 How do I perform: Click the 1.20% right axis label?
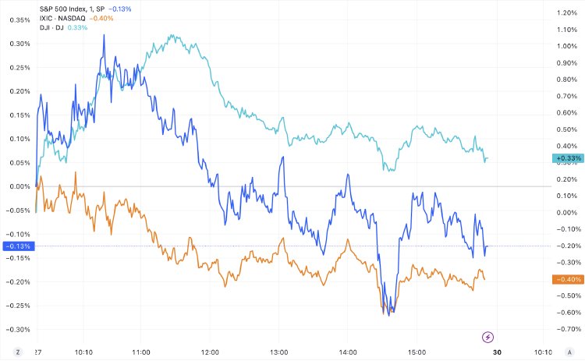567,12
